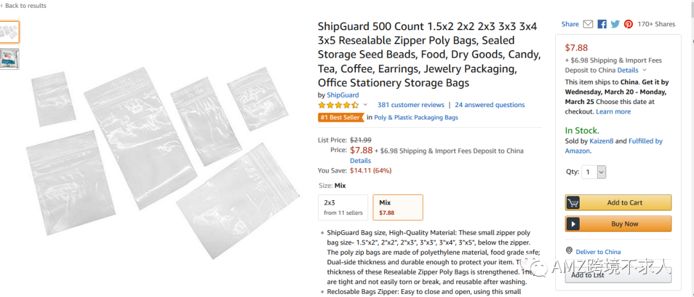
Task: Click the Twitter bird share icon
Action: coord(615,24)
